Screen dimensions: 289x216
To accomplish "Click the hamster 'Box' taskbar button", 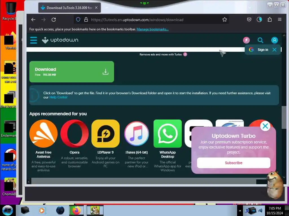I will click(x=95, y=210).
